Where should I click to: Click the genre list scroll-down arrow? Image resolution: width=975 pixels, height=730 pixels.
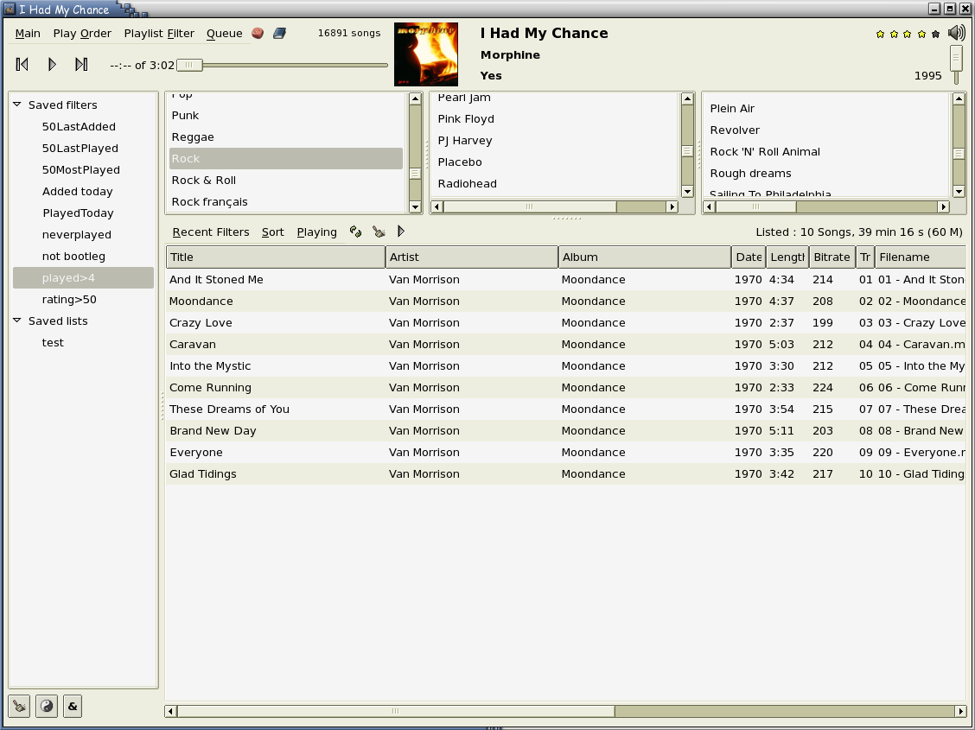(415, 206)
